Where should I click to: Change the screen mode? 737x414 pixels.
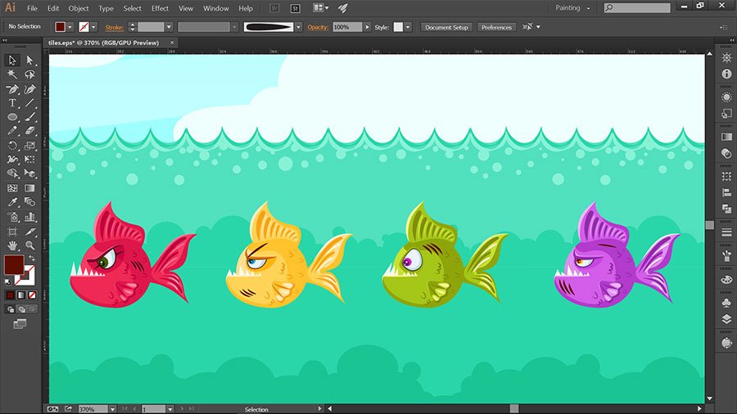(20, 324)
